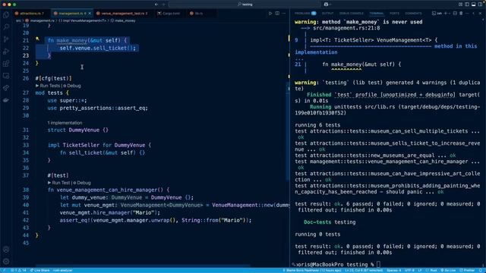Click the impl VenueManagement<T> breadcrumb
The image size is (486, 273).
pos(83,20)
